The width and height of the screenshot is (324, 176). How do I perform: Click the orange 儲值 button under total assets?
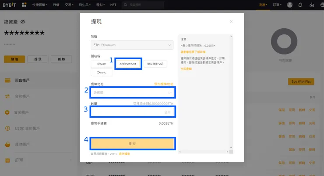pyautogui.click(x=14, y=59)
